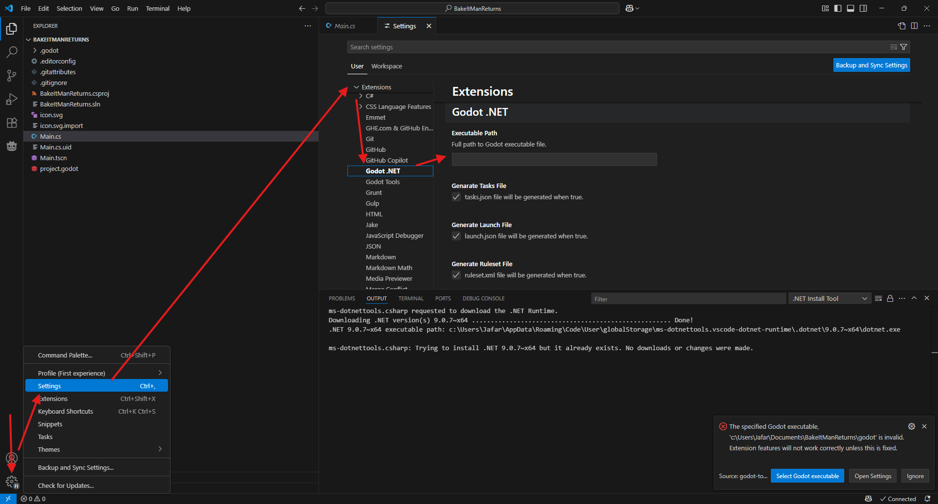Choose Command Palette from the menu

point(97,355)
